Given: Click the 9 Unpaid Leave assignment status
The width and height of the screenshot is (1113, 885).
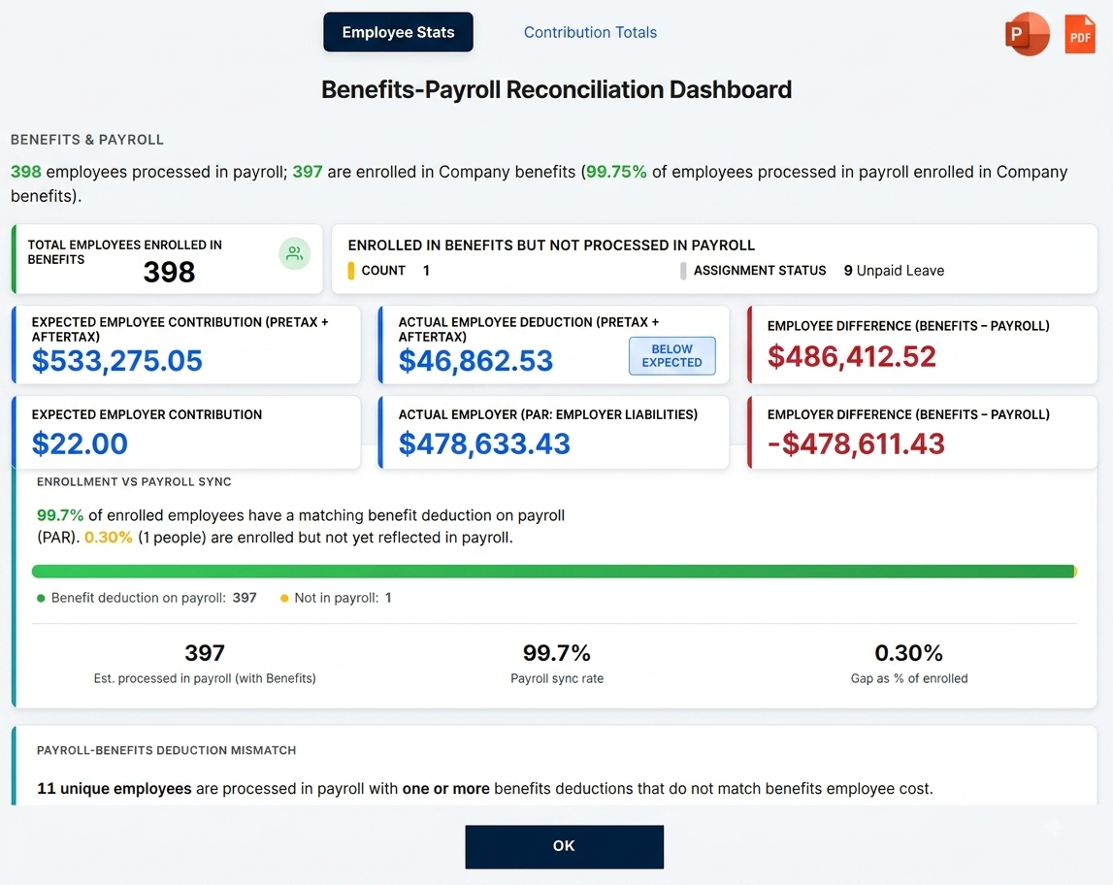Looking at the screenshot, I should [x=894, y=271].
